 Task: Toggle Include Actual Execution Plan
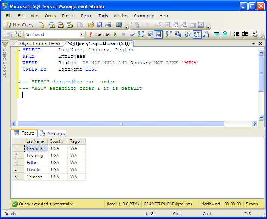169,34
